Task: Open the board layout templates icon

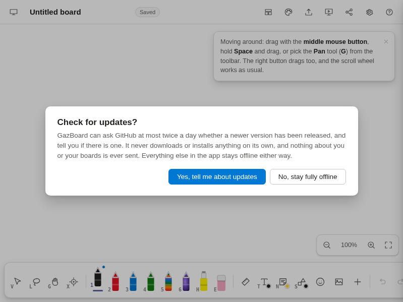Action: point(268,12)
